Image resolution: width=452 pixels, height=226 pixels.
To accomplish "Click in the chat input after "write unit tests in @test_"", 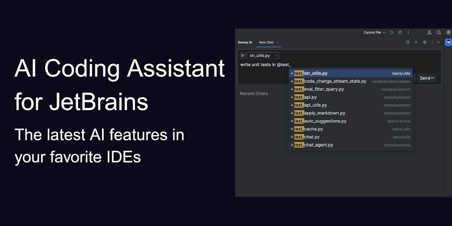I will tap(292, 65).
